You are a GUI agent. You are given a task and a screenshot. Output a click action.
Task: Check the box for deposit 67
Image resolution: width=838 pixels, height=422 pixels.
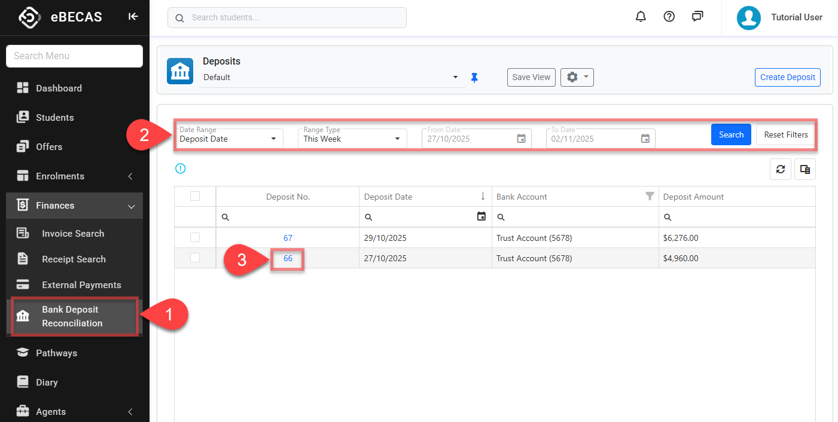(x=195, y=238)
